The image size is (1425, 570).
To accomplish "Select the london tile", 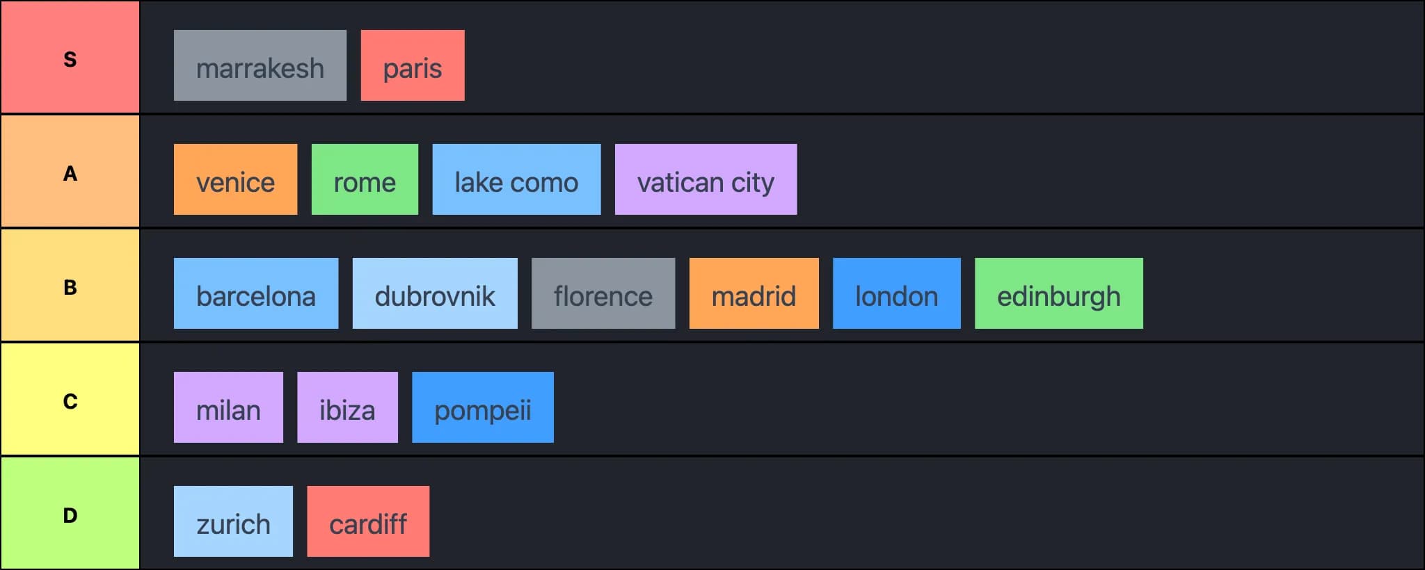I will coord(896,293).
